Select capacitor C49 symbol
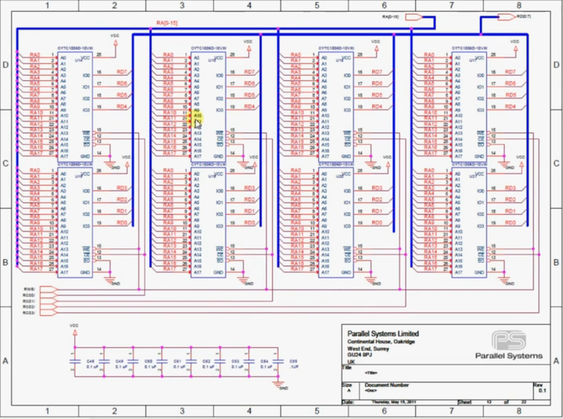563x419 pixels. [104, 361]
